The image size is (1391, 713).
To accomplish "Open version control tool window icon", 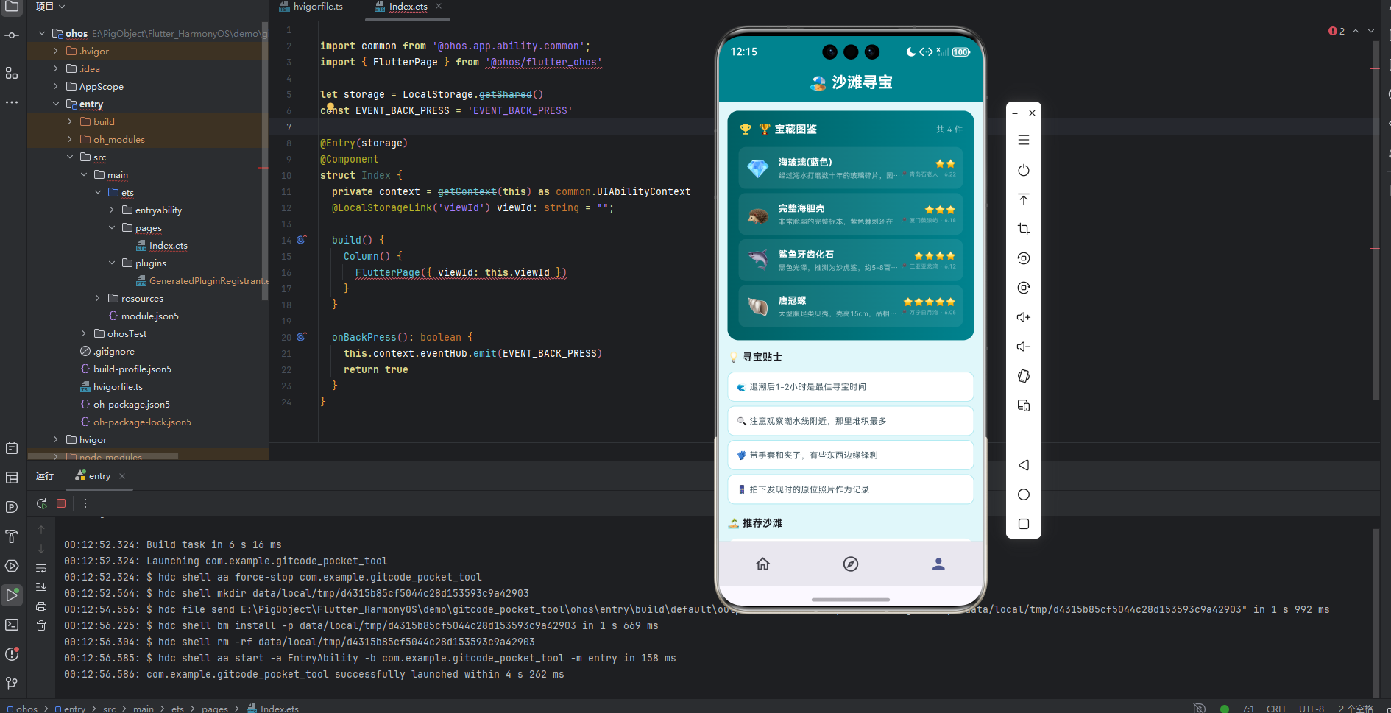I will (12, 684).
